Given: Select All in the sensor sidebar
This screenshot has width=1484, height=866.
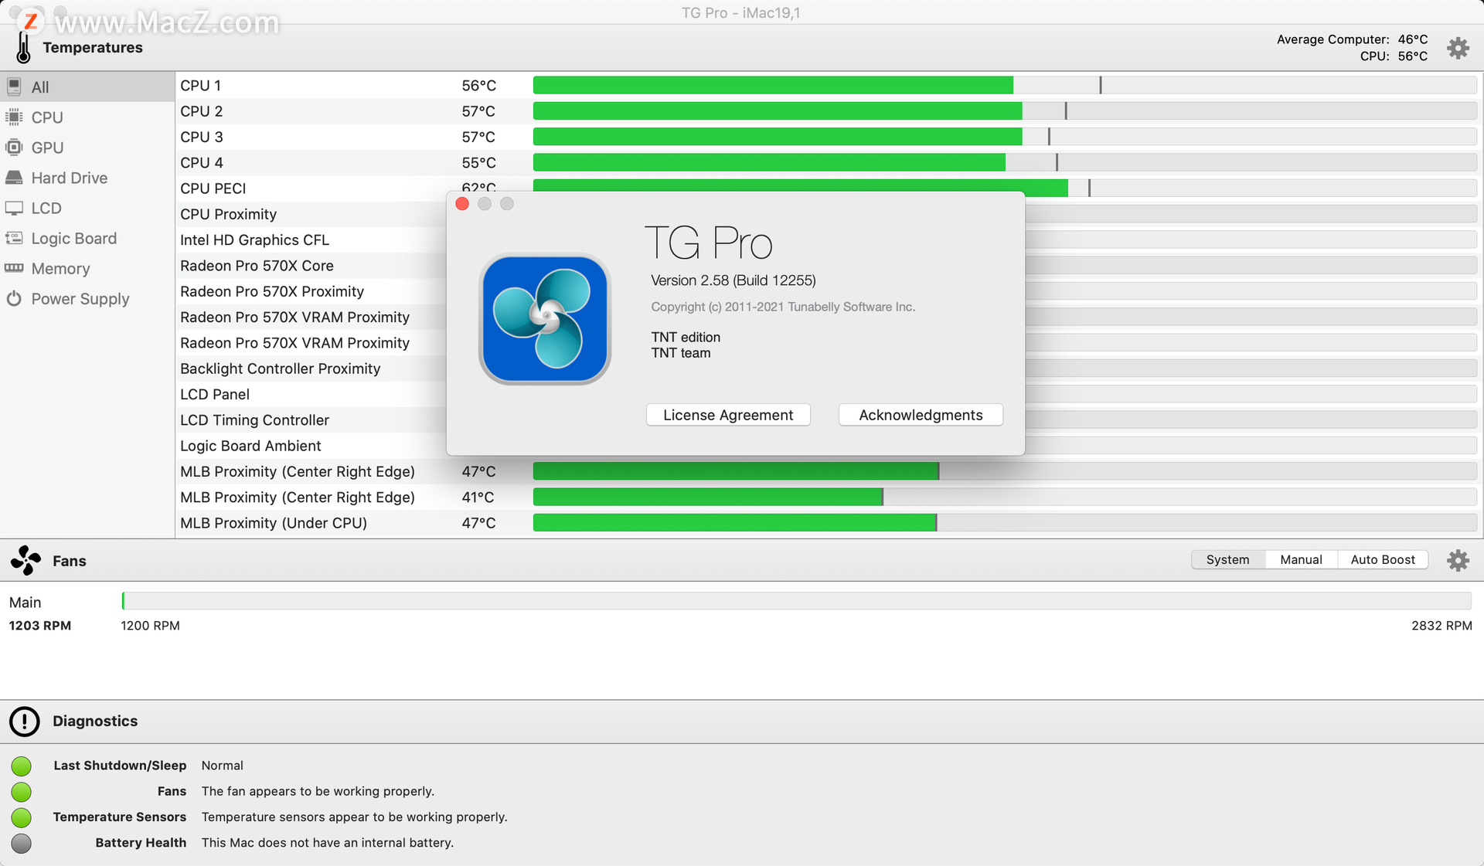Looking at the screenshot, I should click(x=87, y=87).
